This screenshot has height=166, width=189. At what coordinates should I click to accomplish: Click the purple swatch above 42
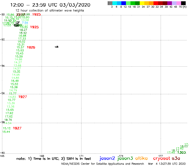(x=170, y=3)
